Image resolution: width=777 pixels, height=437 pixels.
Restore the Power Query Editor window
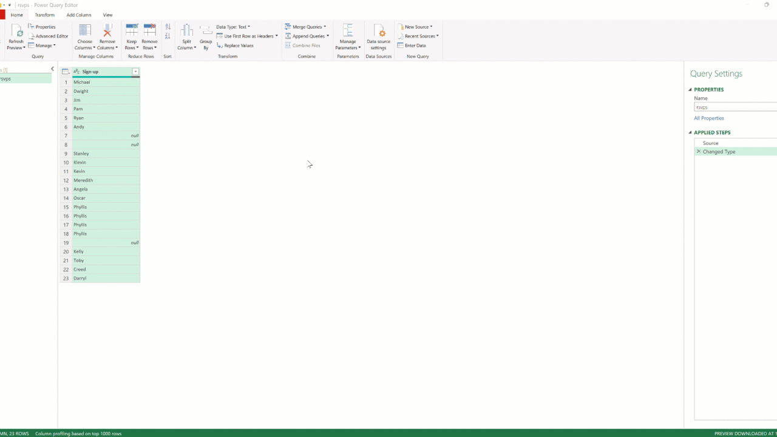click(767, 5)
